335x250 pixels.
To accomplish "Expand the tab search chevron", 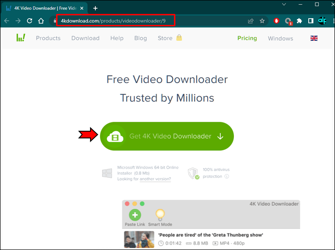I will (x=284, y=4).
